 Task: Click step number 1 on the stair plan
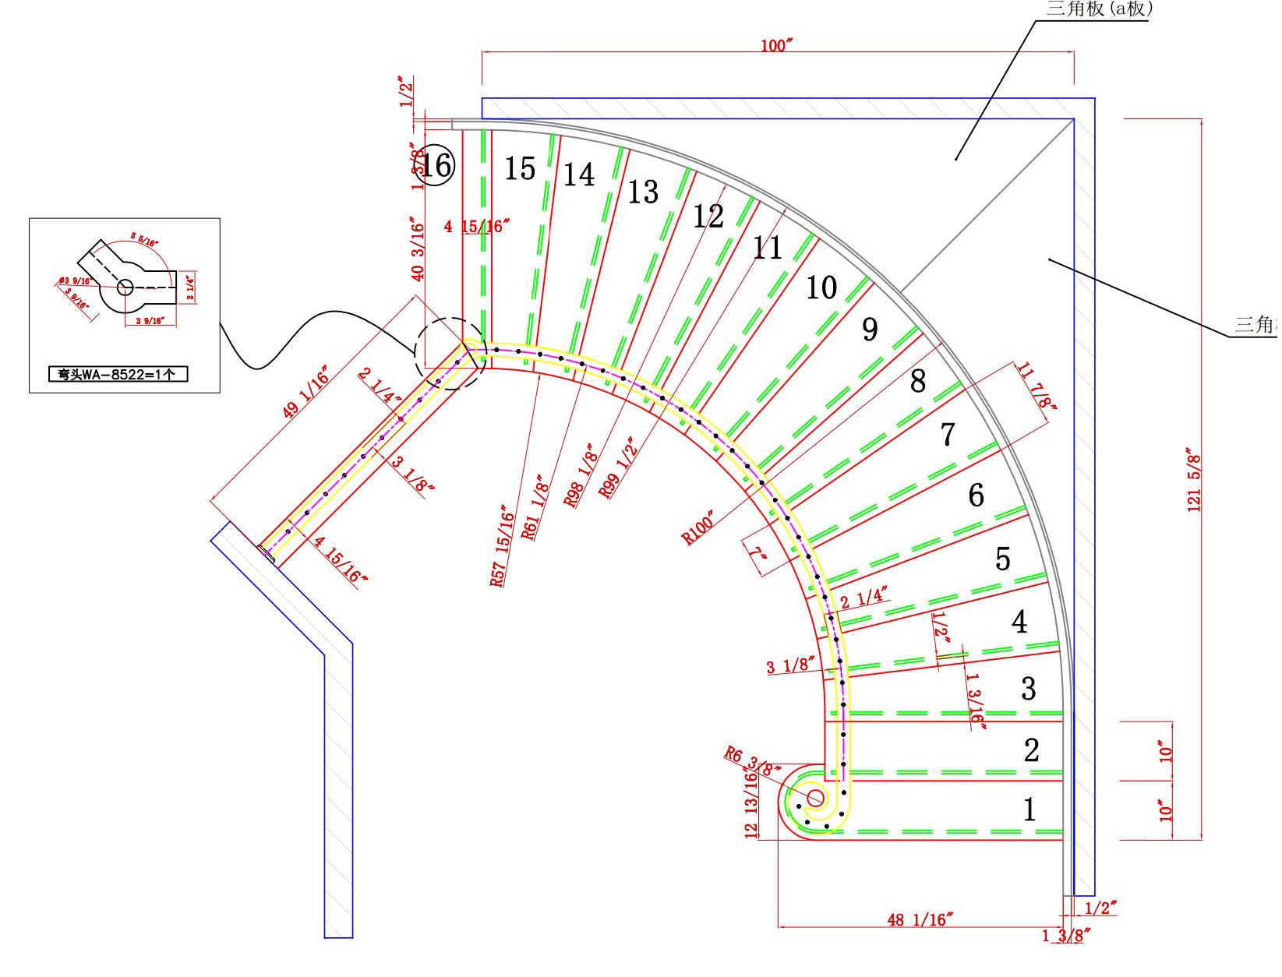[x=1029, y=809]
